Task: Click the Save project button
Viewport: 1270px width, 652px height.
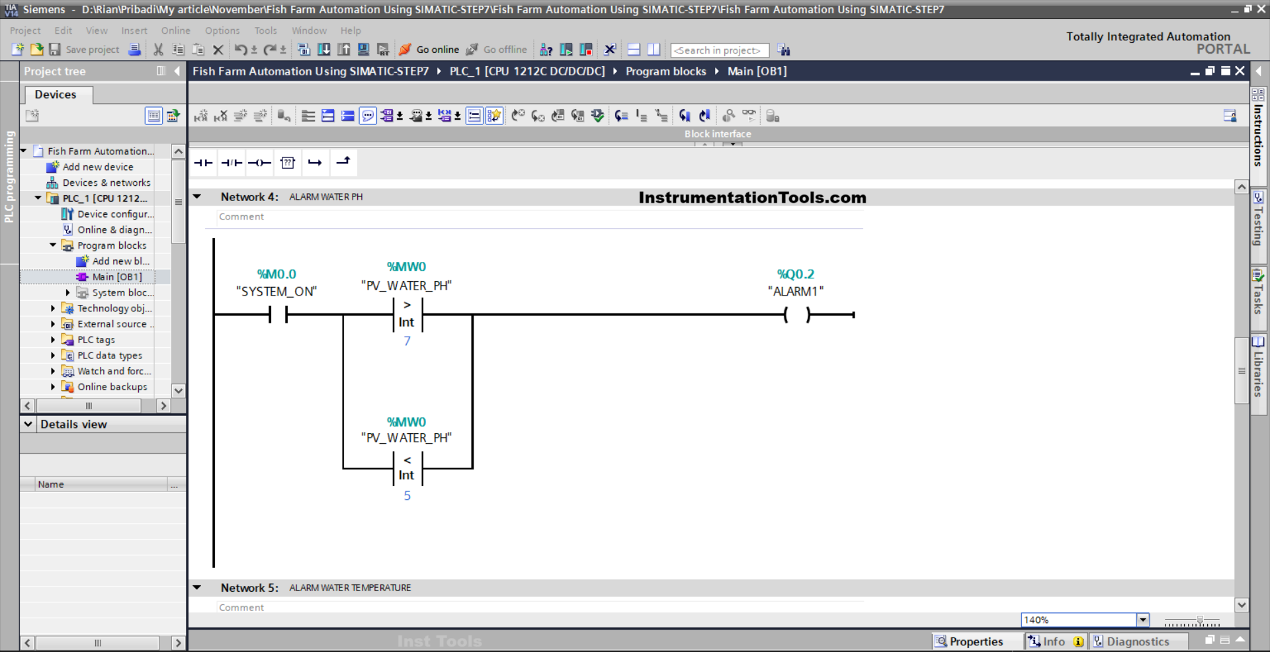Action: tap(84, 50)
